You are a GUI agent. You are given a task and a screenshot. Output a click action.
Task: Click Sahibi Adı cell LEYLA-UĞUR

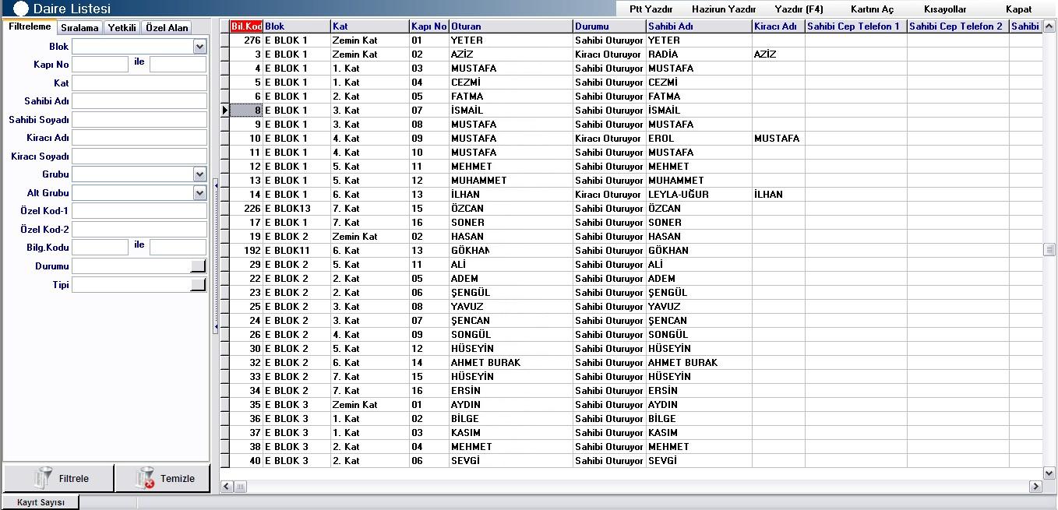[x=699, y=195]
